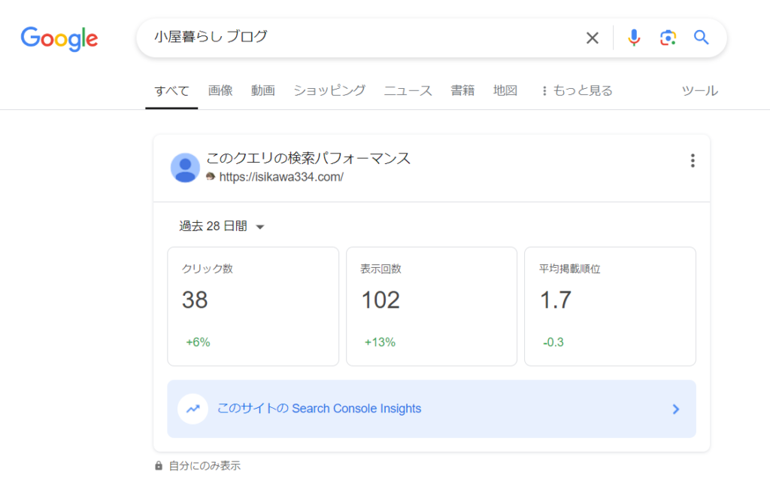770x481 pixels.
Task: Click the このクエリの検索パフォーマンス heading
Action: [x=308, y=158]
